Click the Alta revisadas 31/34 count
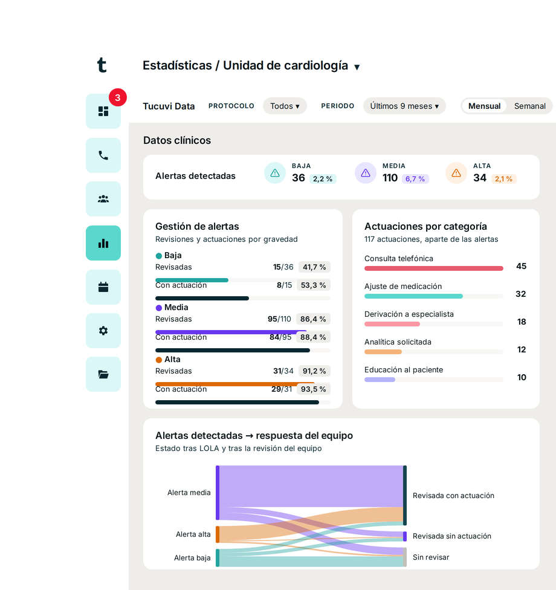The width and height of the screenshot is (556, 590). pos(283,371)
